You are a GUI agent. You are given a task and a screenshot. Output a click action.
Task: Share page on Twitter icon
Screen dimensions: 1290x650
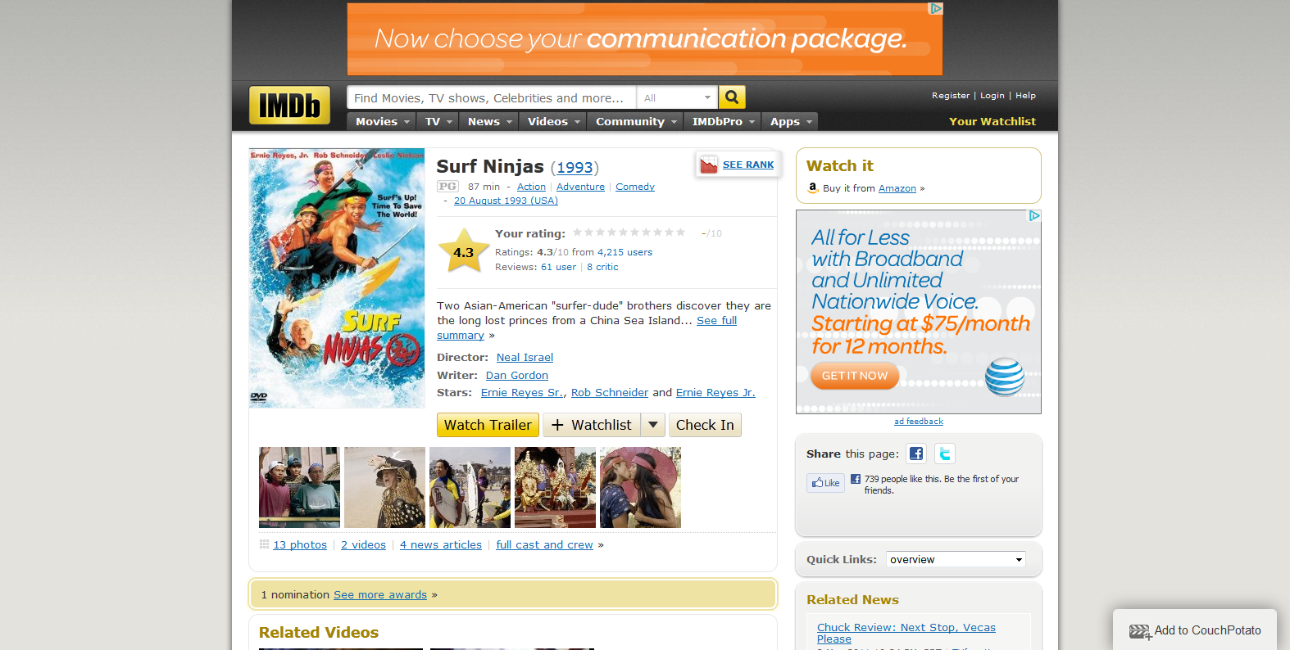tap(945, 454)
